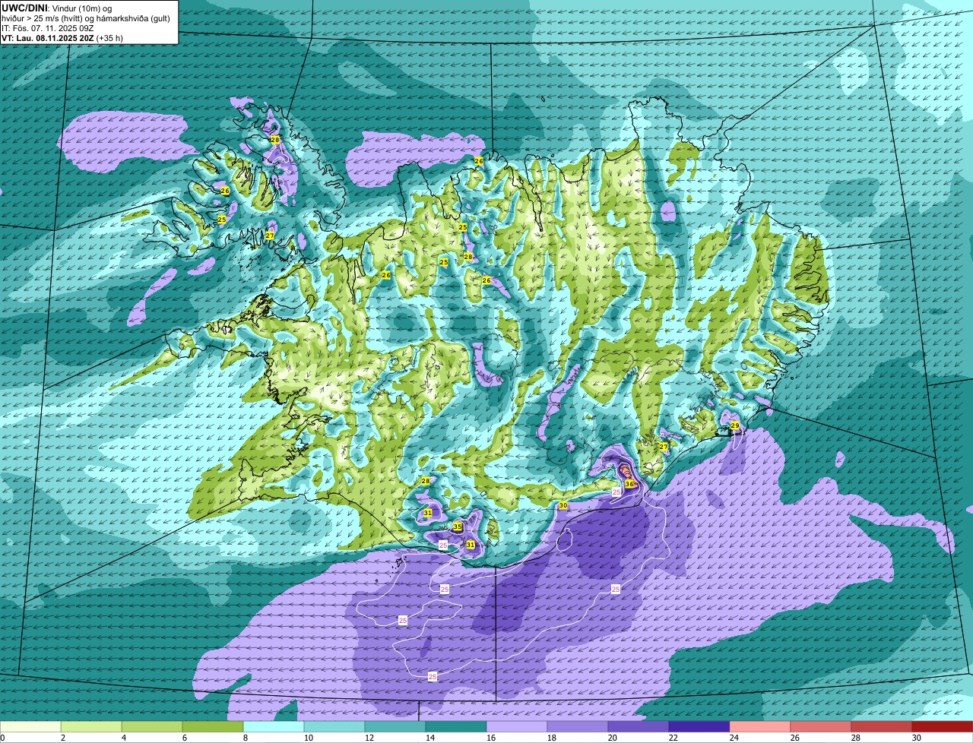Screen dimensions: 973x743
Task: Click the yellow 36 peak gust label
Action: (x=629, y=484)
